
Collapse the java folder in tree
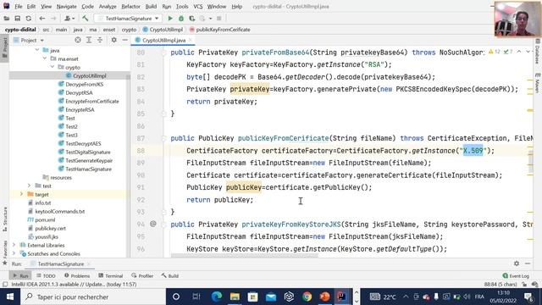[37, 50]
